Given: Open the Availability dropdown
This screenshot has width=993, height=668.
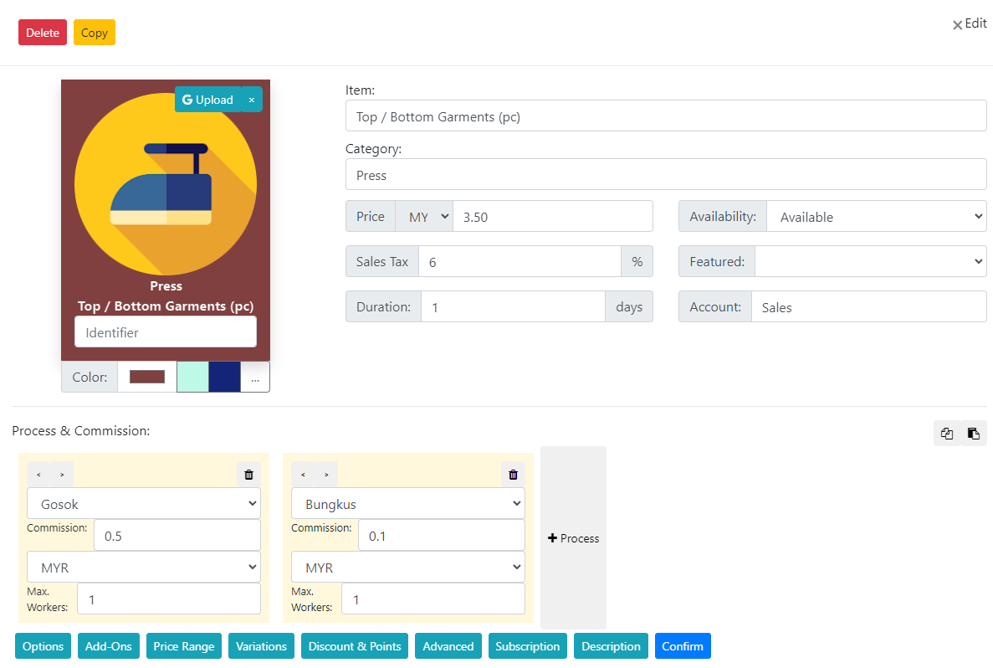Looking at the screenshot, I should click(876, 216).
